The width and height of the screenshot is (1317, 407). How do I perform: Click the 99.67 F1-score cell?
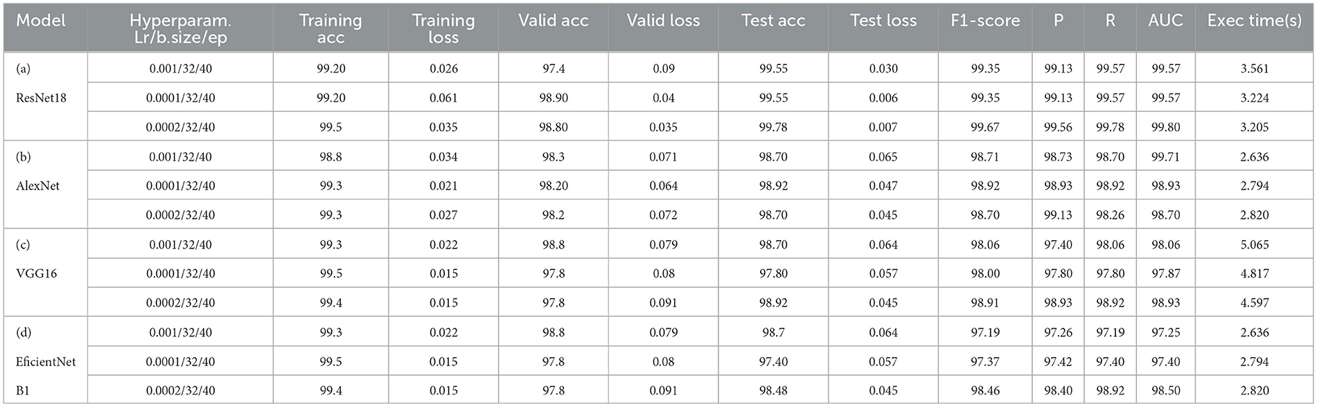tap(985, 127)
